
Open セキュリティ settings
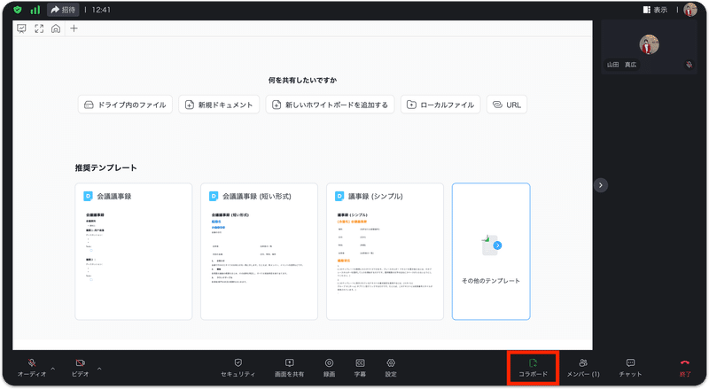(x=238, y=368)
